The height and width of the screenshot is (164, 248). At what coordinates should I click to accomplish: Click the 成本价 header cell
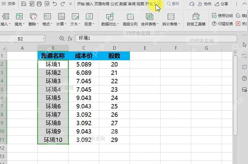pos(84,56)
